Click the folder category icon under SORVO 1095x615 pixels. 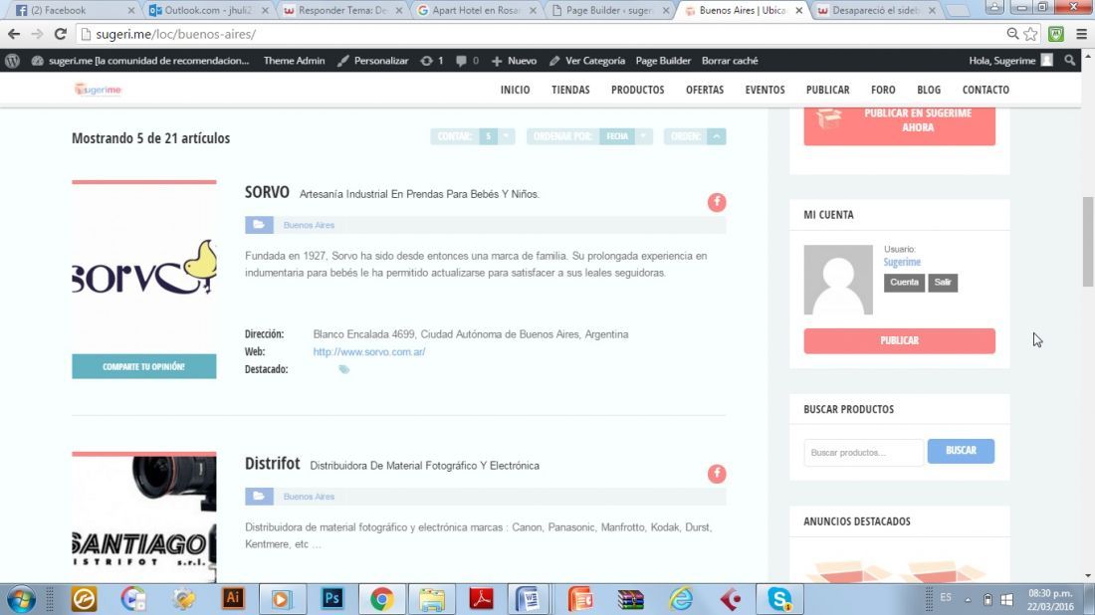[259, 225]
